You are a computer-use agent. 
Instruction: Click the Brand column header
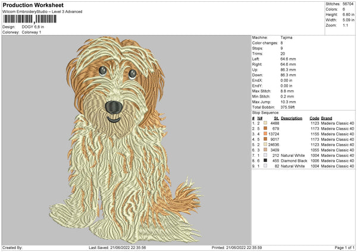point(327,118)
